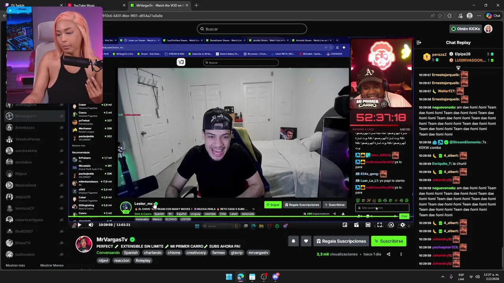Open browser settings and more menu

point(479,16)
